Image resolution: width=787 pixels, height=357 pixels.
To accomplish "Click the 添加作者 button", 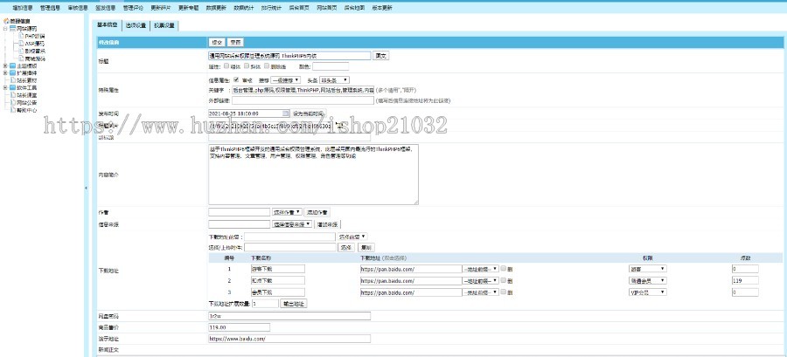I will [x=317, y=212].
